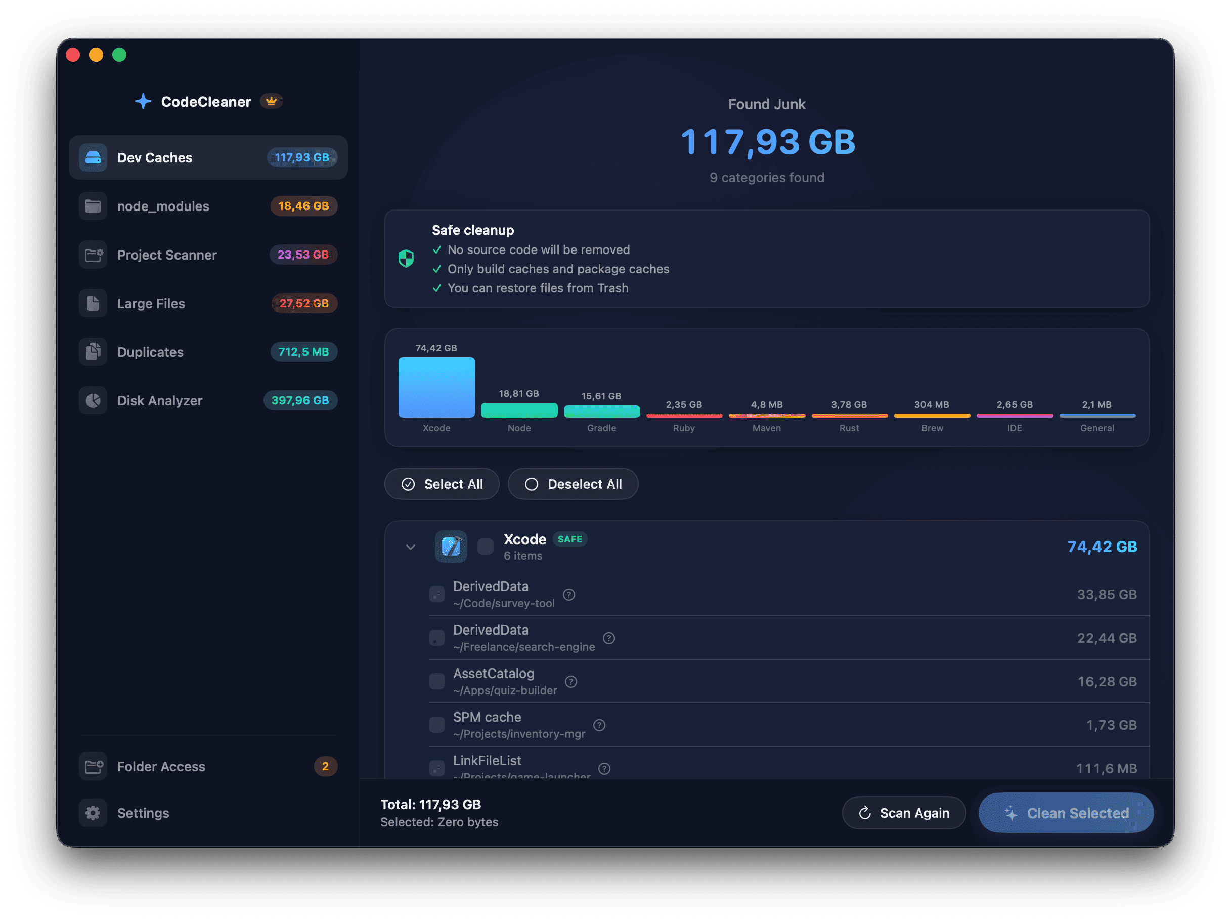This screenshot has width=1231, height=922.
Task: Select the Dev Caches sidebar icon
Action: coord(93,157)
